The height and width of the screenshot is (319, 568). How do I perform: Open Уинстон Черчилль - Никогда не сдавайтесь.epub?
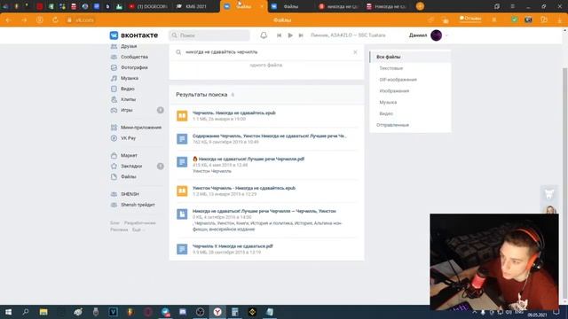coord(244,188)
